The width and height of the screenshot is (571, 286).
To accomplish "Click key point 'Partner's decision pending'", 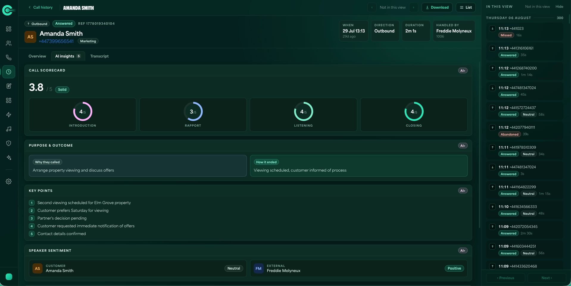I will [x=62, y=218].
